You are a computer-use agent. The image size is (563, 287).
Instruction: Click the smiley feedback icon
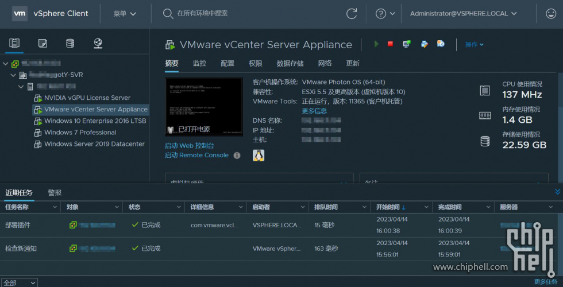(550, 14)
